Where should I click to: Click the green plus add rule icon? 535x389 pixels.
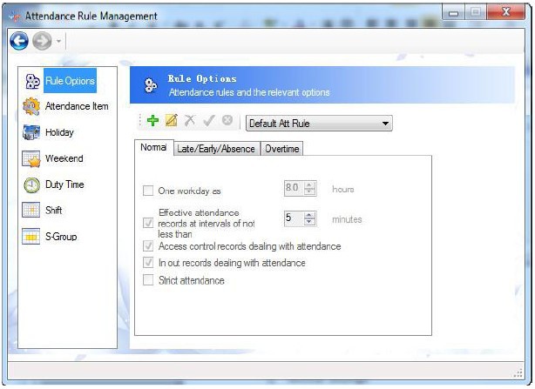click(152, 120)
